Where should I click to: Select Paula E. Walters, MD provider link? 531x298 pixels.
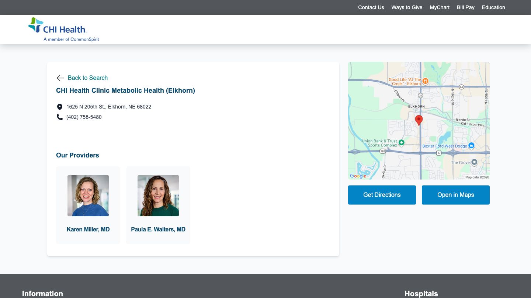[x=158, y=229]
